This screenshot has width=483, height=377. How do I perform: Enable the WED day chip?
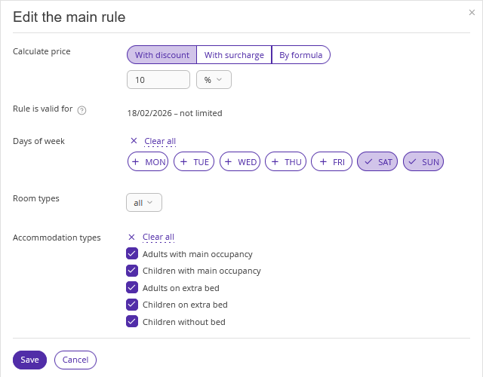pyautogui.click(x=240, y=162)
